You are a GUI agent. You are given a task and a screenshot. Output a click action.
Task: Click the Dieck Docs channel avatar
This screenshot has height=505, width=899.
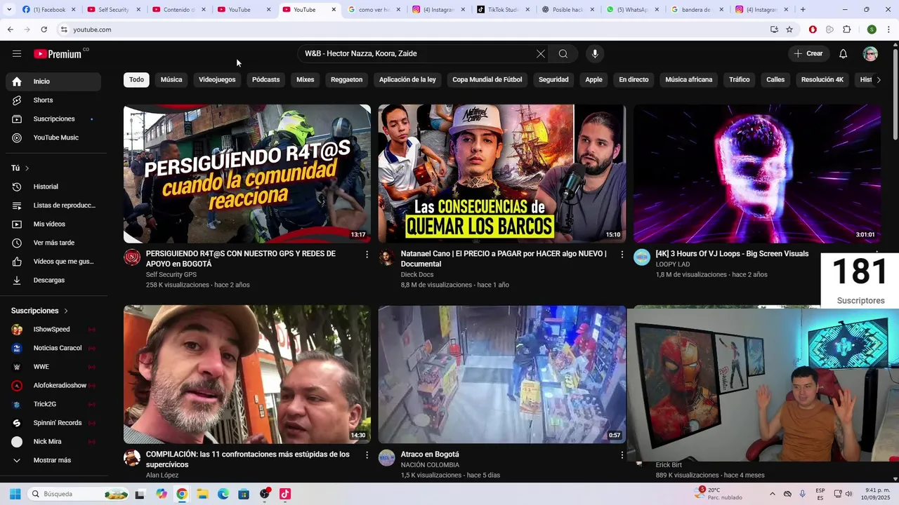387,257
